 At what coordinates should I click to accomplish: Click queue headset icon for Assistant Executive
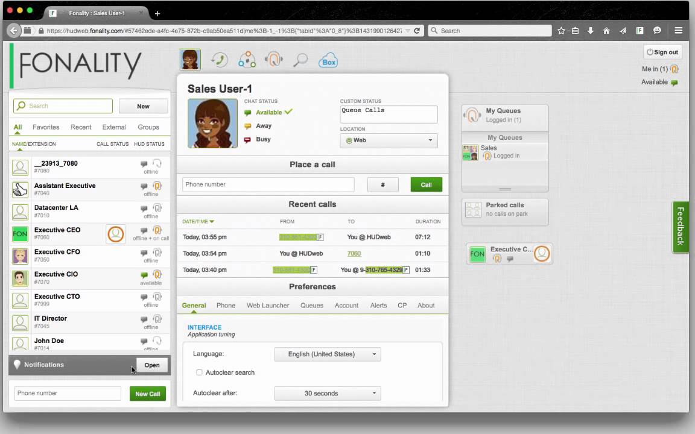point(157,186)
